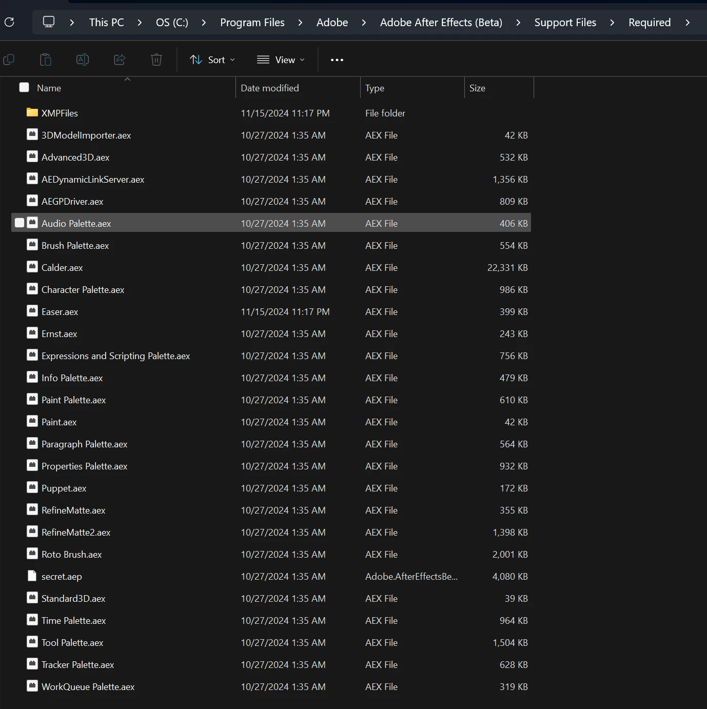Screen dimensions: 707x709
Task: Click the Roto Brush.aex file icon
Action: coord(32,554)
